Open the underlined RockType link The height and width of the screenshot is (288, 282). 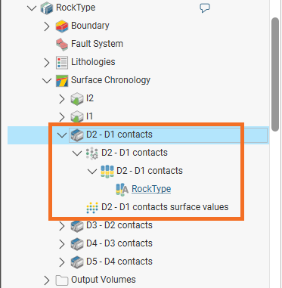[151, 189]
